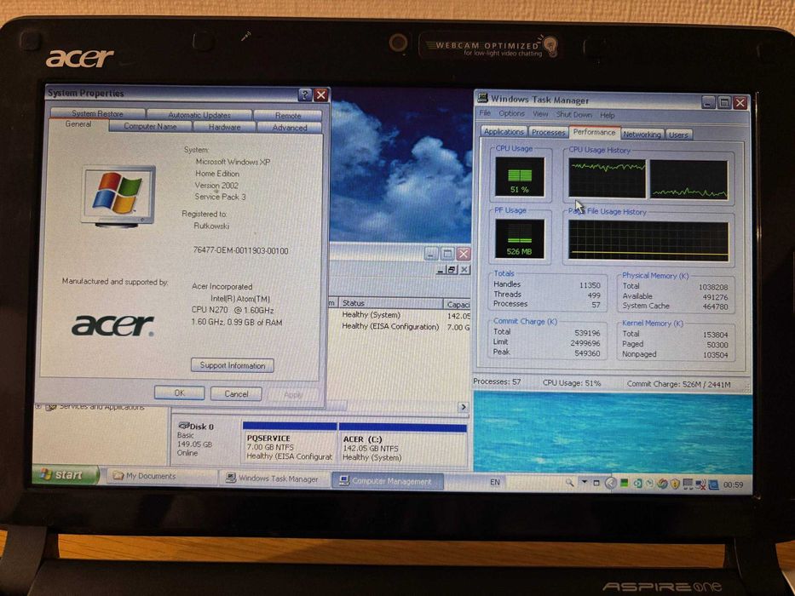Open the Start menu
The height and width of the screenshot is (596, 795).
pos(65,474)
